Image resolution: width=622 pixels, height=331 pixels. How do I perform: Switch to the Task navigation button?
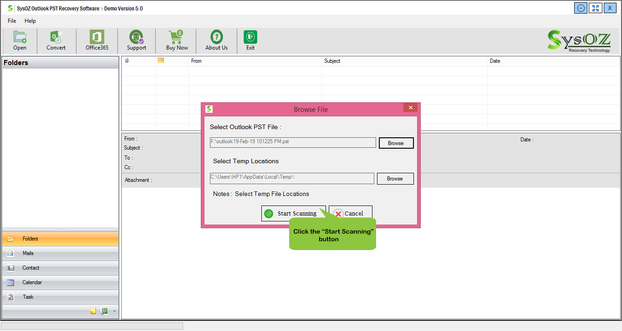tap(61, 297)
